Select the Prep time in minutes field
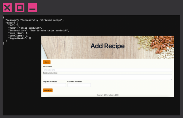Viewport: 183px width, 118px height. (x=54, y=85)
